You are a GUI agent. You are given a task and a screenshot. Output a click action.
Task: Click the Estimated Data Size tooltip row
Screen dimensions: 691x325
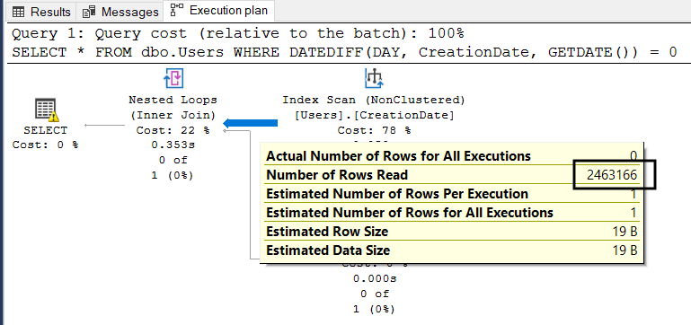[452, 250]
